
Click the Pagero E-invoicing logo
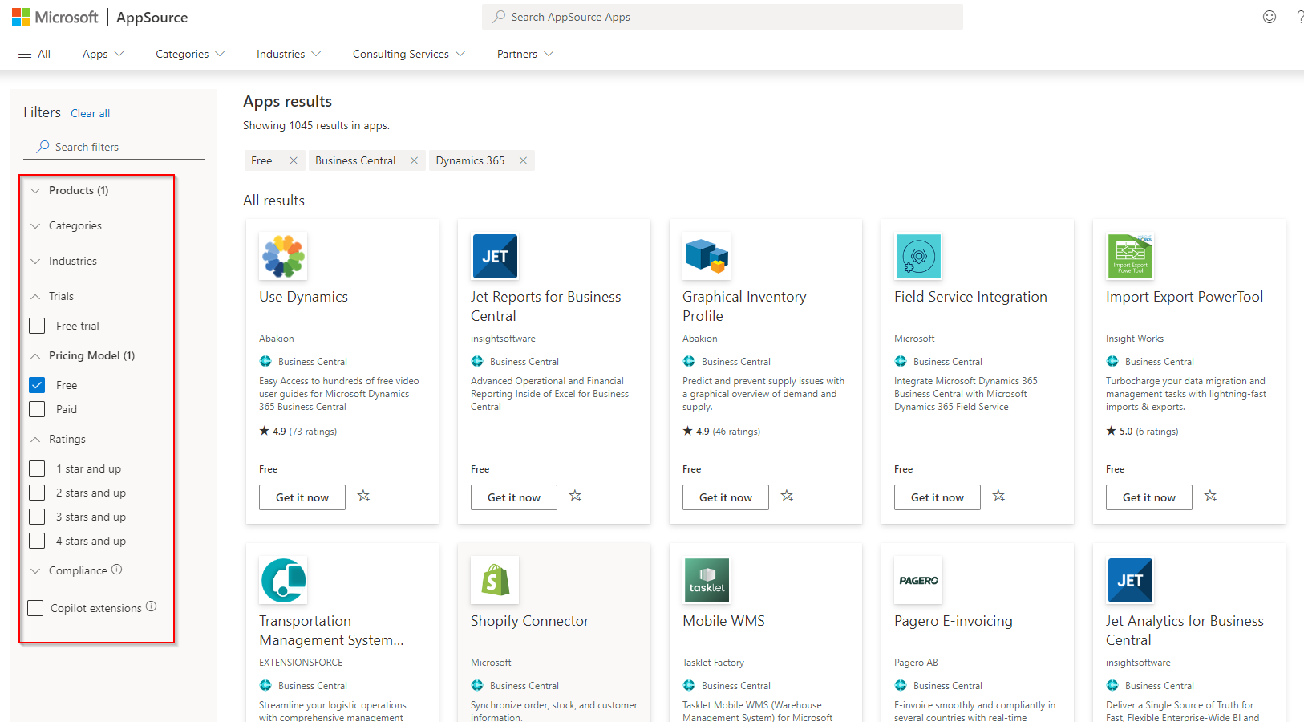coord(918,581)
